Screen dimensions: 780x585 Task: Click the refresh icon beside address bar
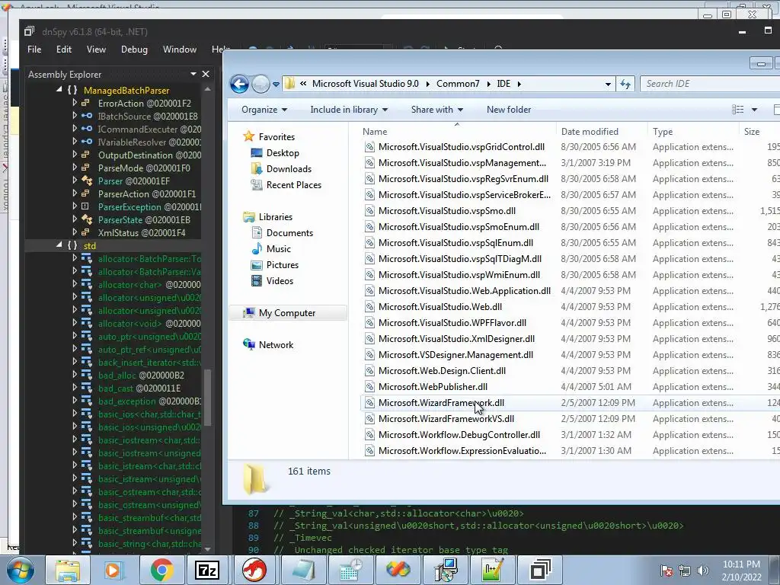point(625,84)
